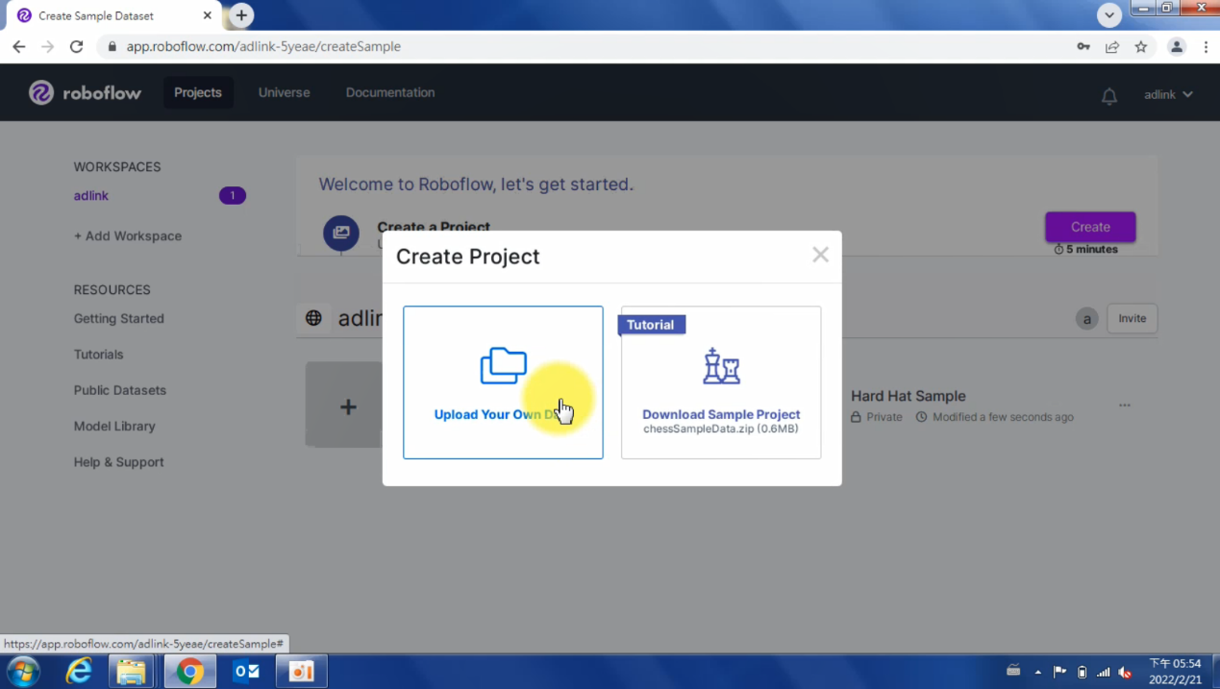Open Outlook from the Windows taskbar

click(246, 671)
